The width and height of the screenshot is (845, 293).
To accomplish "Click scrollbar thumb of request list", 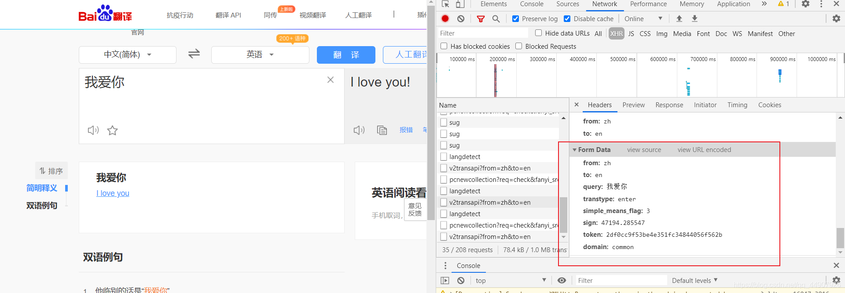I will coord(563,214).
